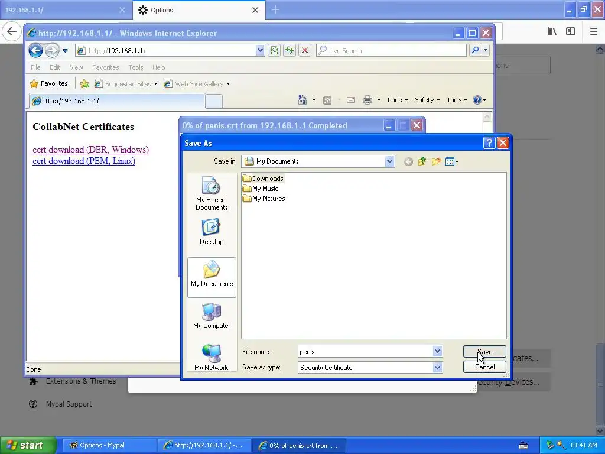The height and width of the screenshot is (454, 605).
Task: Switch to 0% of penis.crt taskbar item
Action: pyautogui.click(x=299, y=446)
